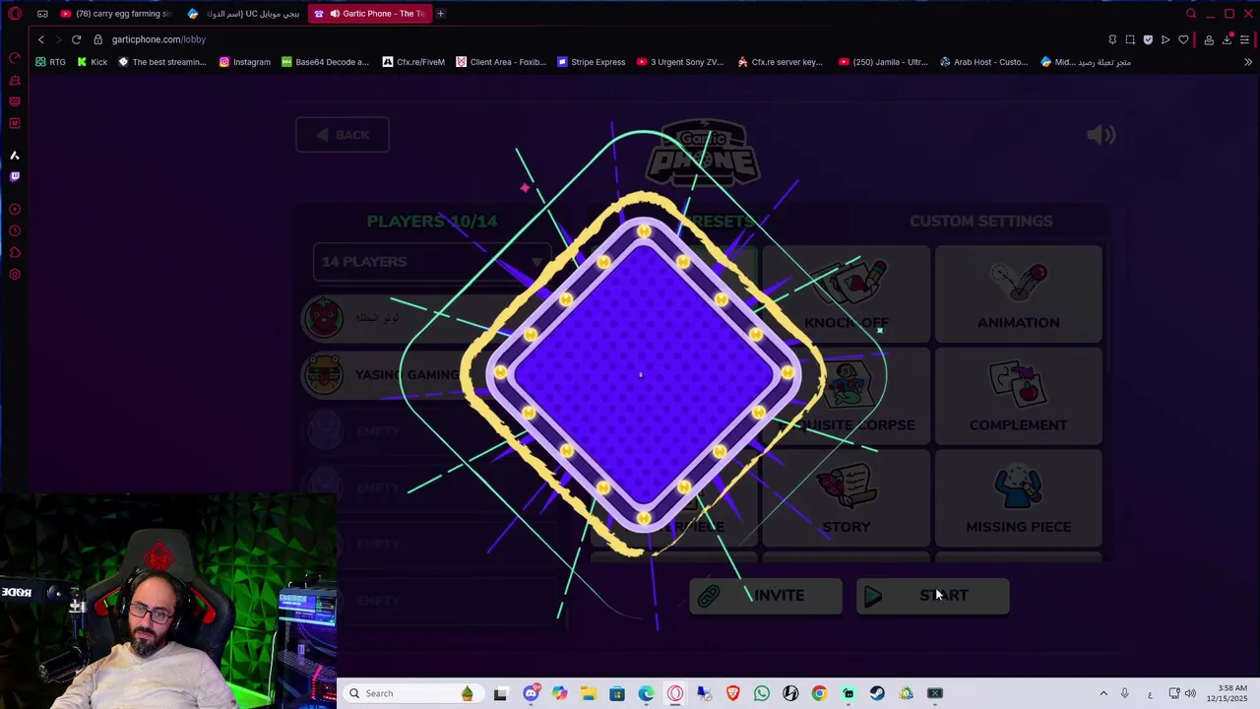Open Steam from the taskbar
The image size is (1260, 709).
[876, 693]
